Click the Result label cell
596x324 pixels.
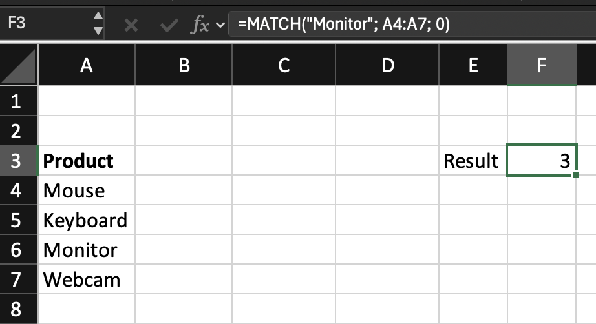pos(473,161)
